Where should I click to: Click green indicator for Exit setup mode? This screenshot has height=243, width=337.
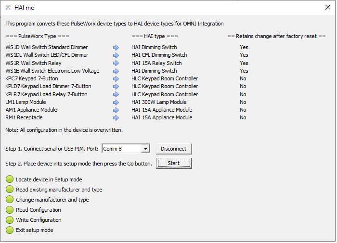(10, 230)
